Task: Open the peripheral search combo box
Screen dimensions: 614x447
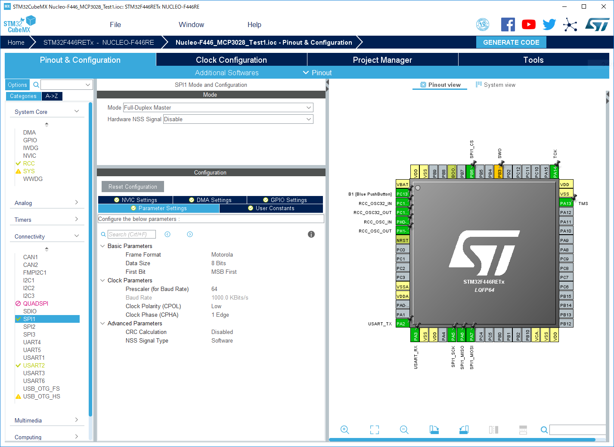Action: click(67, 85)
